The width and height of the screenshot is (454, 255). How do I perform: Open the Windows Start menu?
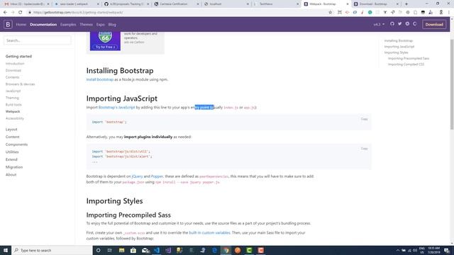(6, 250)
